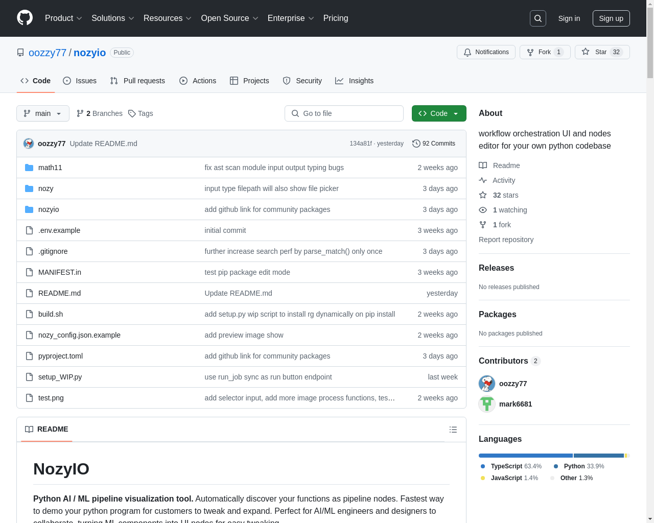Switch to the Pull requests tab

click(137, 81)
